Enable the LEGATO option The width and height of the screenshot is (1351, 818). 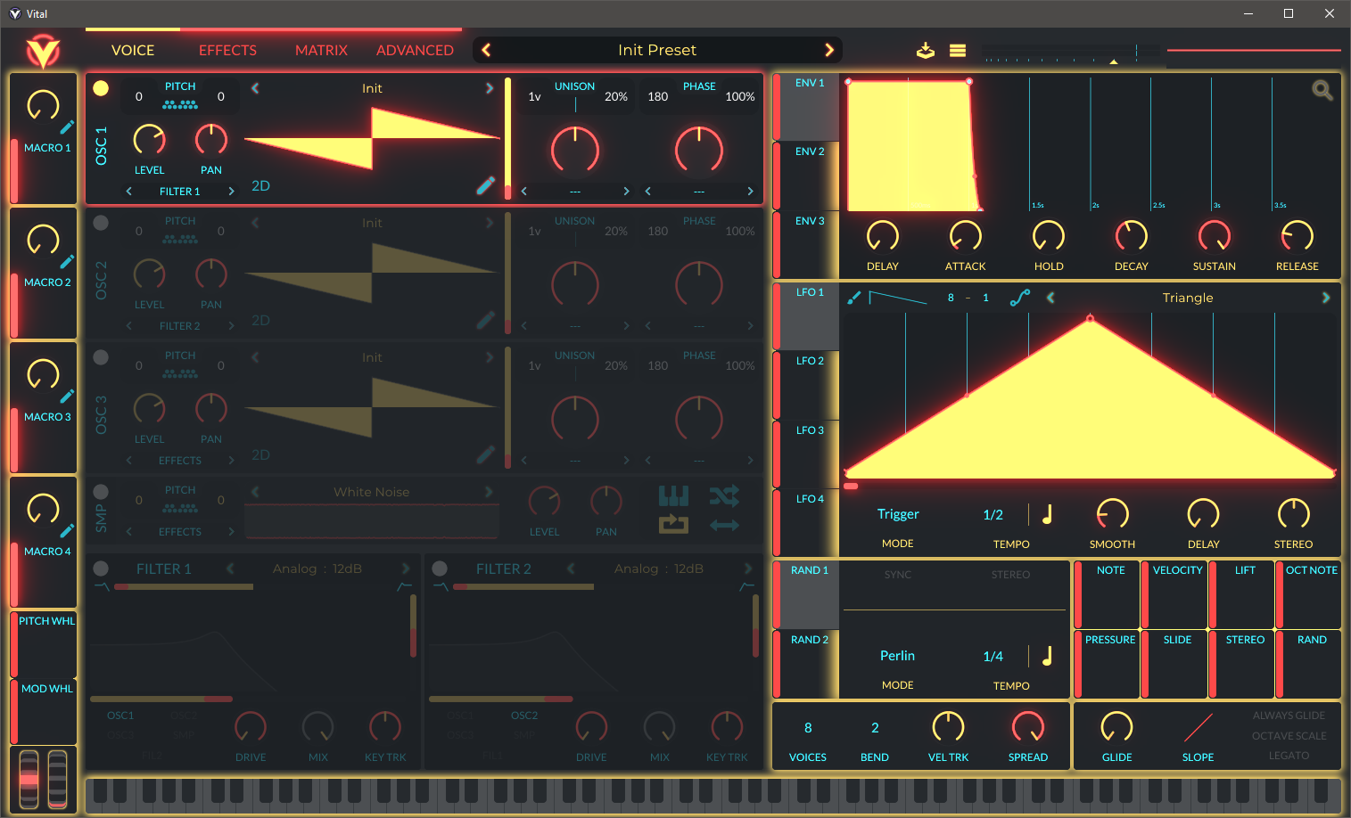click(1289, 756)
